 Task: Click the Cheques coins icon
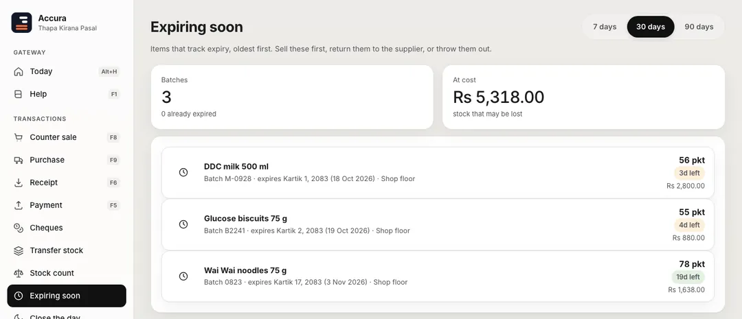click(19, 228)
